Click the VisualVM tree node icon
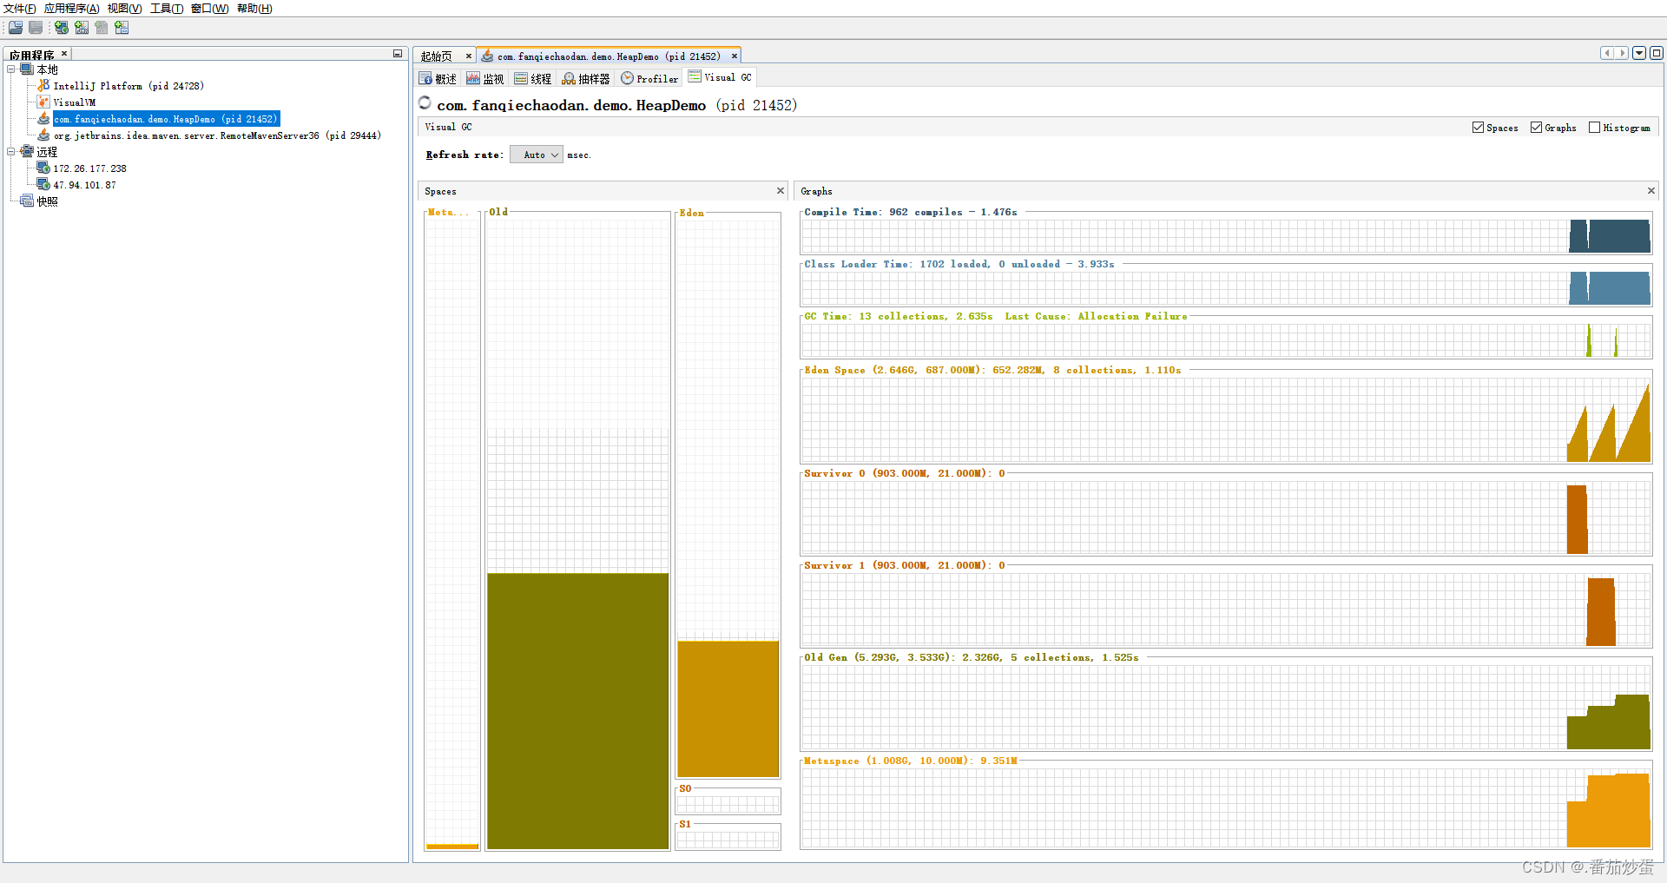 tap(43, 102)
